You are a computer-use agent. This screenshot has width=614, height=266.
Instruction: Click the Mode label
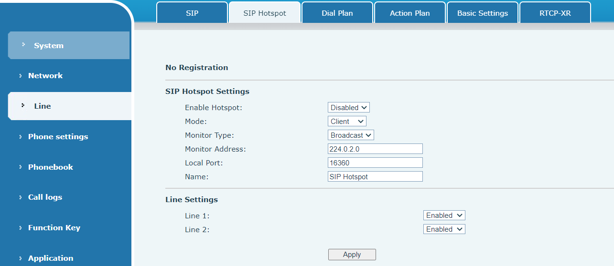[x=196, y=122]
